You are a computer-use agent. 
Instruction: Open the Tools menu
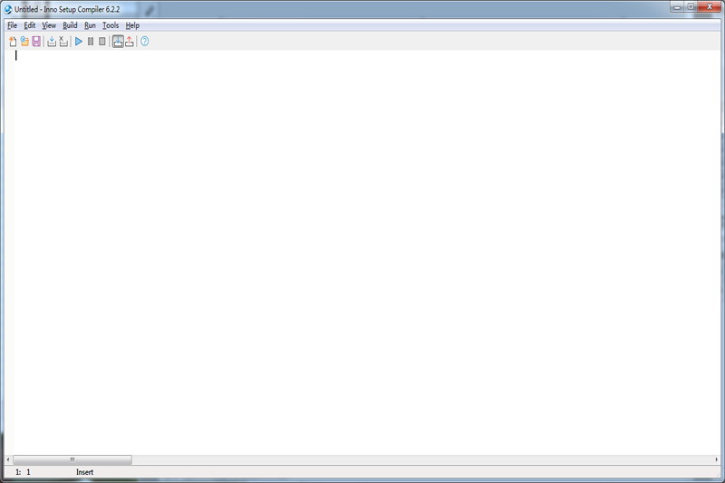click(111, 25)
